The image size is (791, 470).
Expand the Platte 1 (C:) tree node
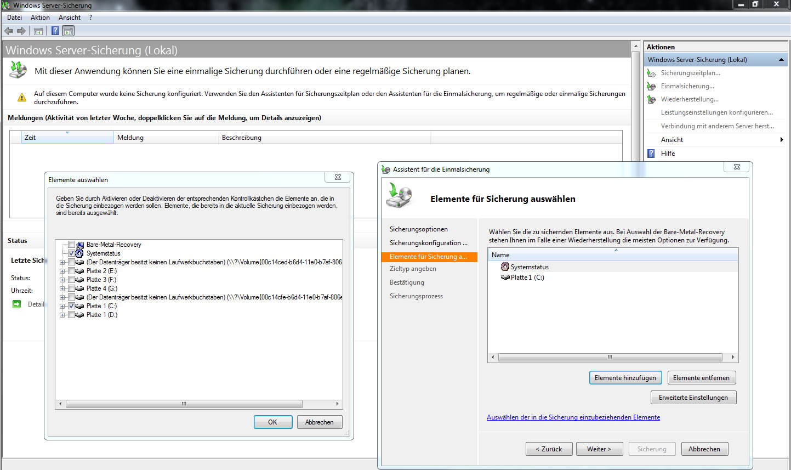[x=62, y=306]
